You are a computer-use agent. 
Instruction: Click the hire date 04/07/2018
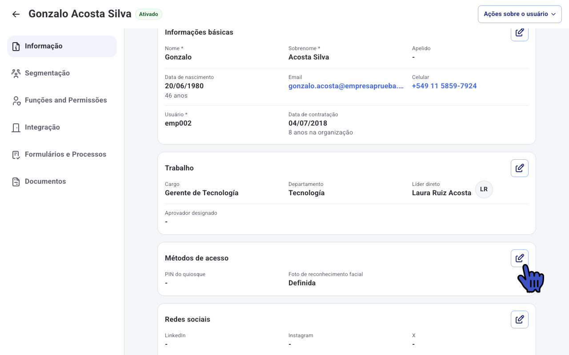(x=308, y=123)
